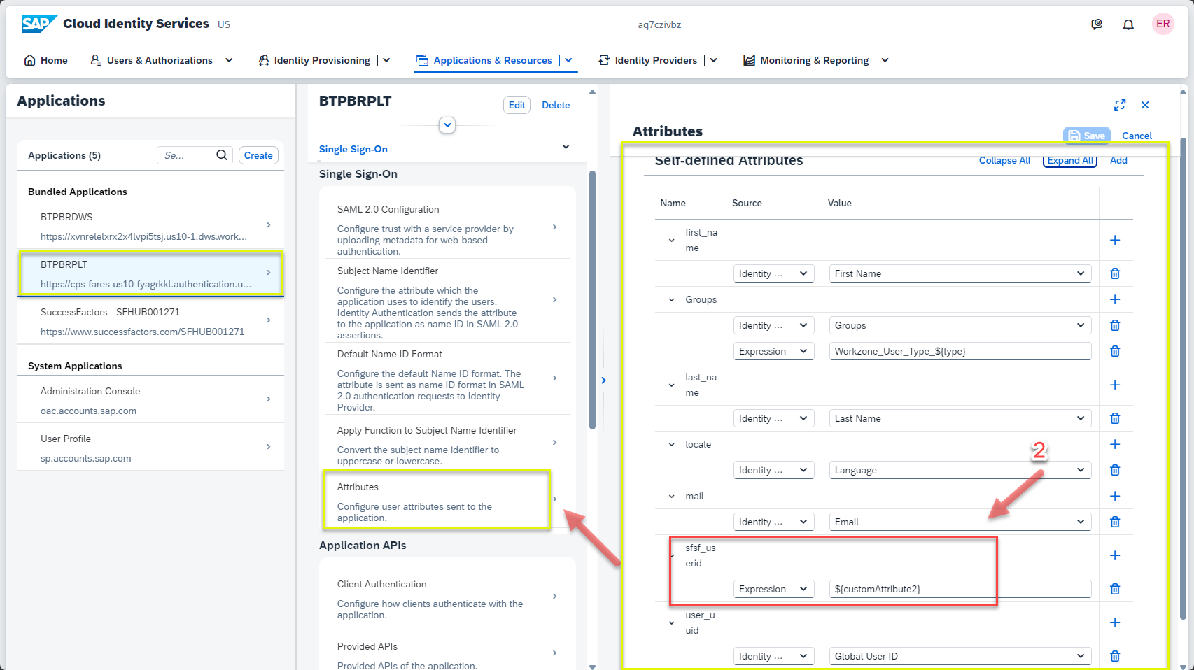The image size is (1194, 670).
Task: Delete the Email value row
Action: (x=1115, y=522)
